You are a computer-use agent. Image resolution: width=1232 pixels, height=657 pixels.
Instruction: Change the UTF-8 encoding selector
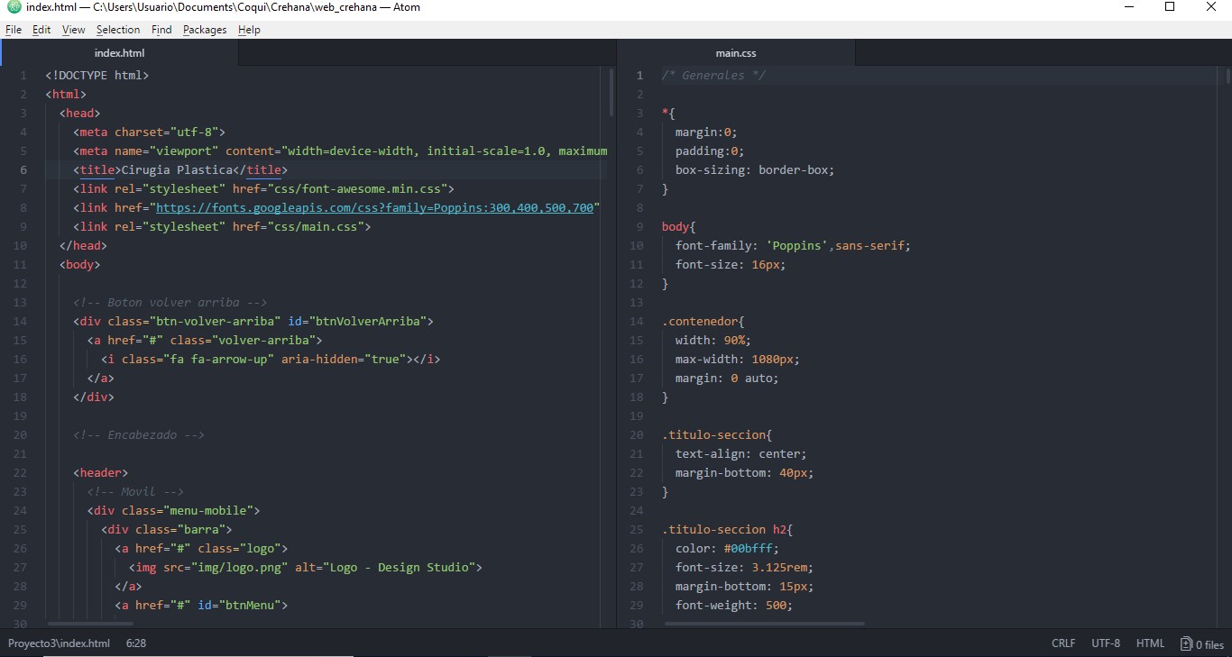click(x=1106, y=643)
